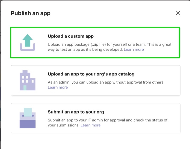Open Learn more link under org catalog option
The image size is (190, 149).
pos(58,87)
